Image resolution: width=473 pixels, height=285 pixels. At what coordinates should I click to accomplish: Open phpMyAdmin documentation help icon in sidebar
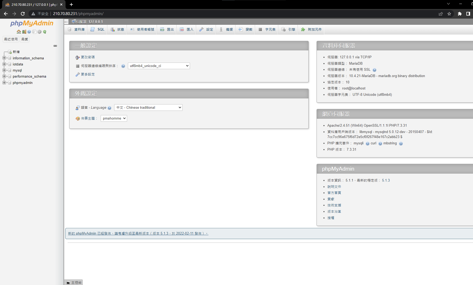click(x=29, y=32)
